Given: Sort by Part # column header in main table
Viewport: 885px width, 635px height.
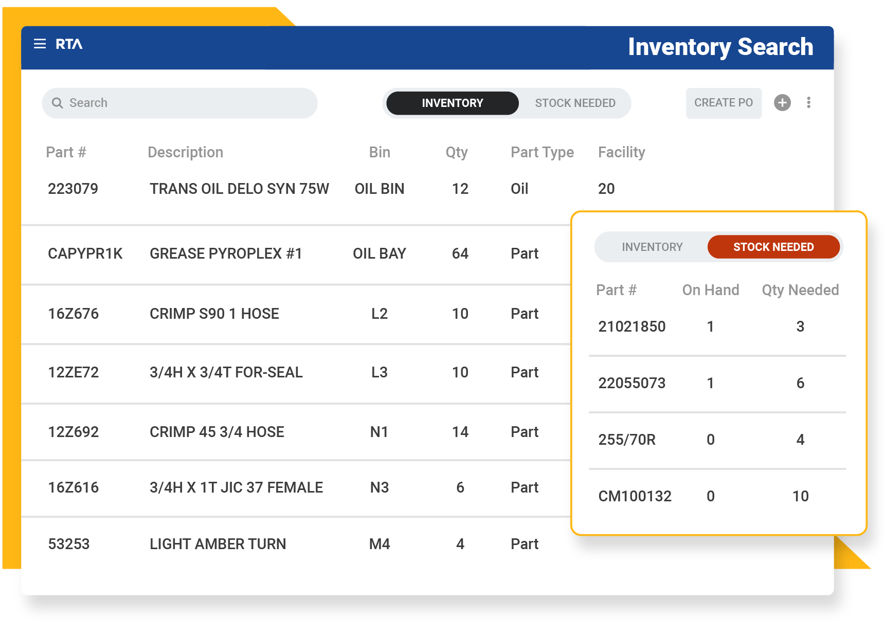Looking at the screenshot, I should coord(66,152).
